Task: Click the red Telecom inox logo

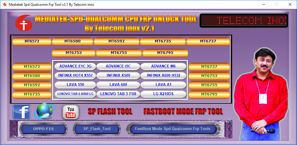Action: [23, 23]
